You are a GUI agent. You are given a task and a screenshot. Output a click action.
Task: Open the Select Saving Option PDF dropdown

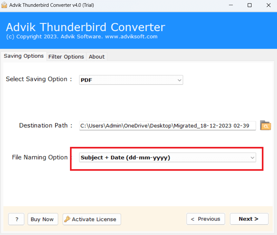click(131, 80)
